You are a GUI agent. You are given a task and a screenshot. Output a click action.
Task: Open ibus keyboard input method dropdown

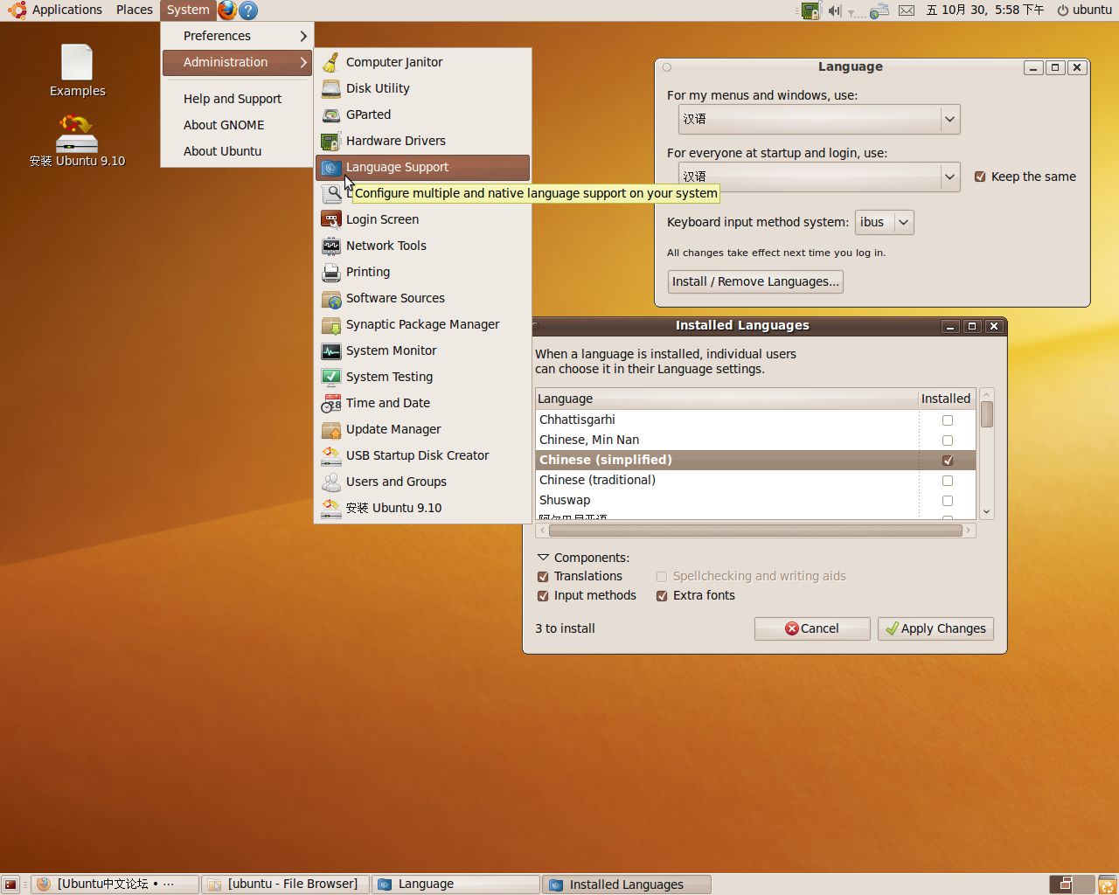point(884,222)
